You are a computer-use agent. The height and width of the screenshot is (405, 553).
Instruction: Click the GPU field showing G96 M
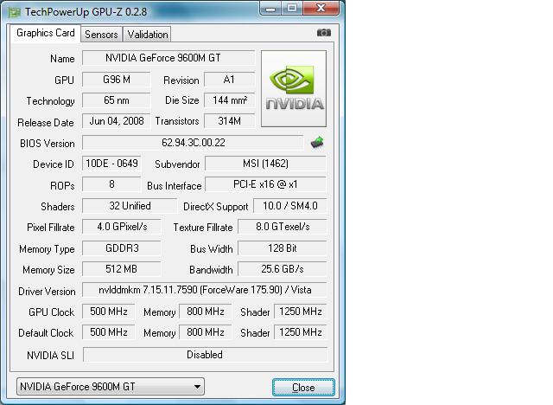point(117,80)
